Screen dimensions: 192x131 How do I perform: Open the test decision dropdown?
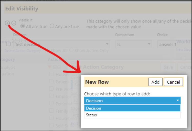[62, 44]
